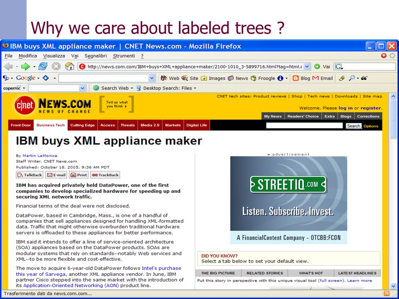This screenshot has width=399, height=299.
Task: Open the Digital Life tab
Action: 197,125
